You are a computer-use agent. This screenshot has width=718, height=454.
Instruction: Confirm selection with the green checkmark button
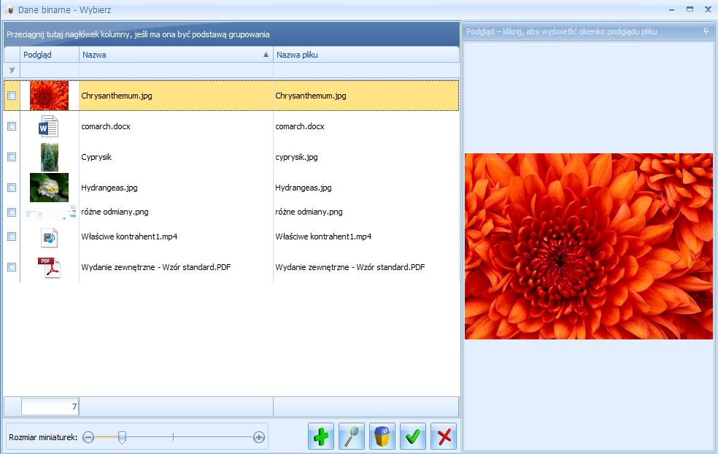coord(413,436)
